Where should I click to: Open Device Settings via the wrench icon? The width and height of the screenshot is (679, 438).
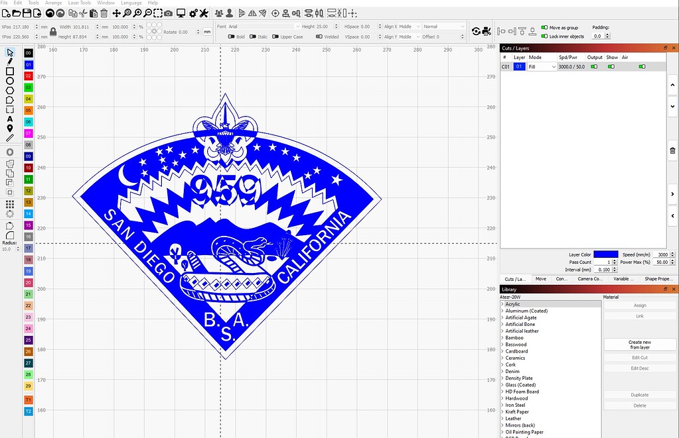[203, 13]
